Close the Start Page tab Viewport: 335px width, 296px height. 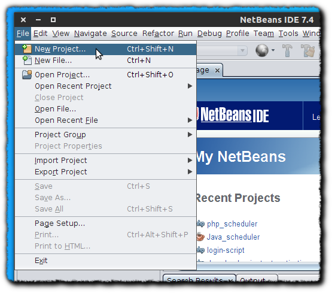217,70
